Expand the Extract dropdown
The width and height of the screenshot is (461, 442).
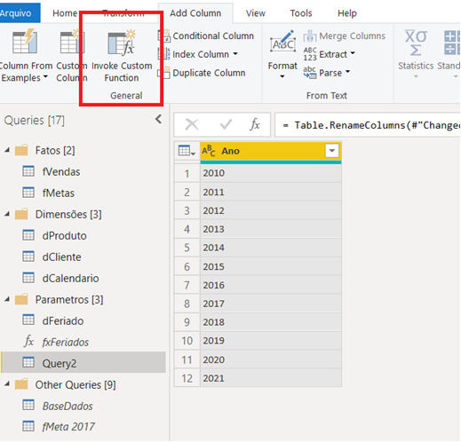tap(353, 53)
